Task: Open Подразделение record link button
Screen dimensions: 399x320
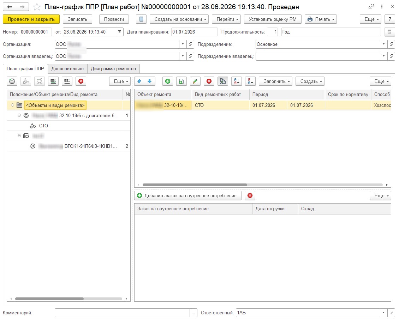Action: click(391, 44)
